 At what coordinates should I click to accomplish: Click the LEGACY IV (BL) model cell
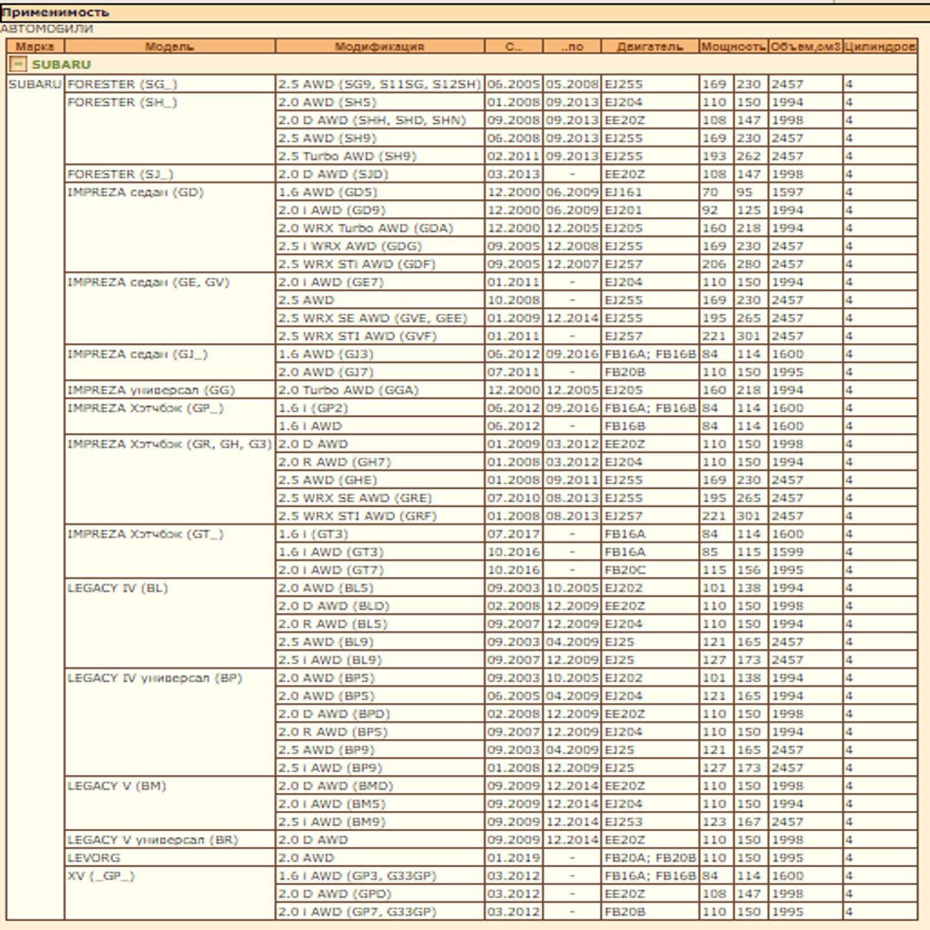117,588
